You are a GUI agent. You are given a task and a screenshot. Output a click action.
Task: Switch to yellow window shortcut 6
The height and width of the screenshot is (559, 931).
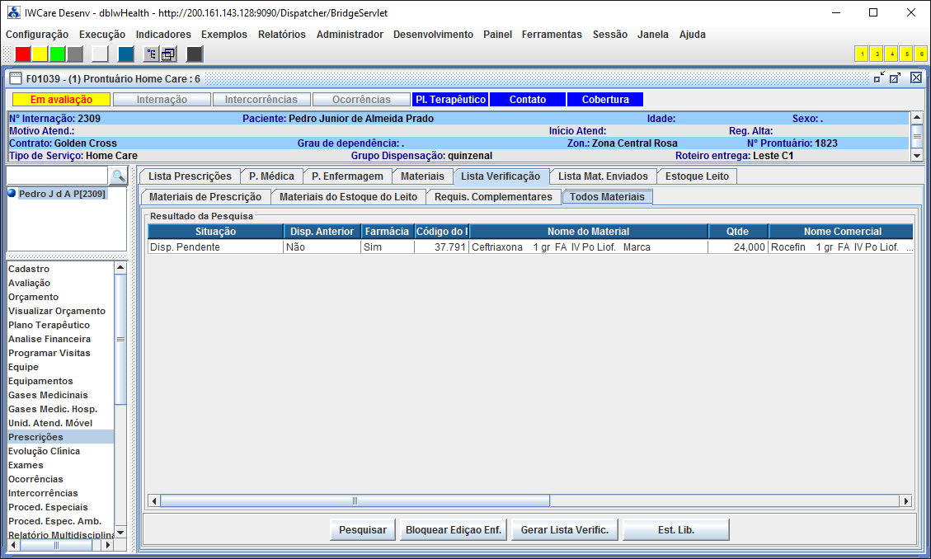[921, 54]
